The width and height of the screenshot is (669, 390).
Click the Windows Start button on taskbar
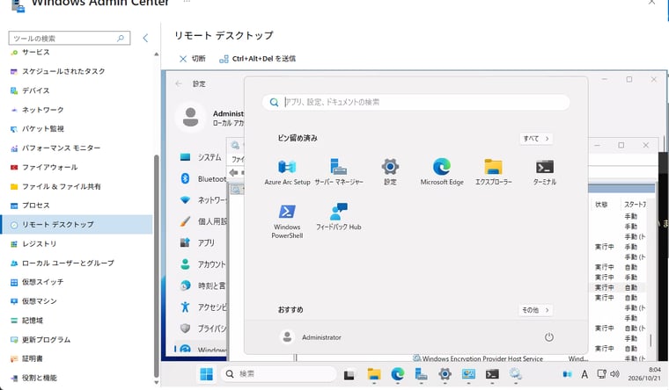[207, 374]
